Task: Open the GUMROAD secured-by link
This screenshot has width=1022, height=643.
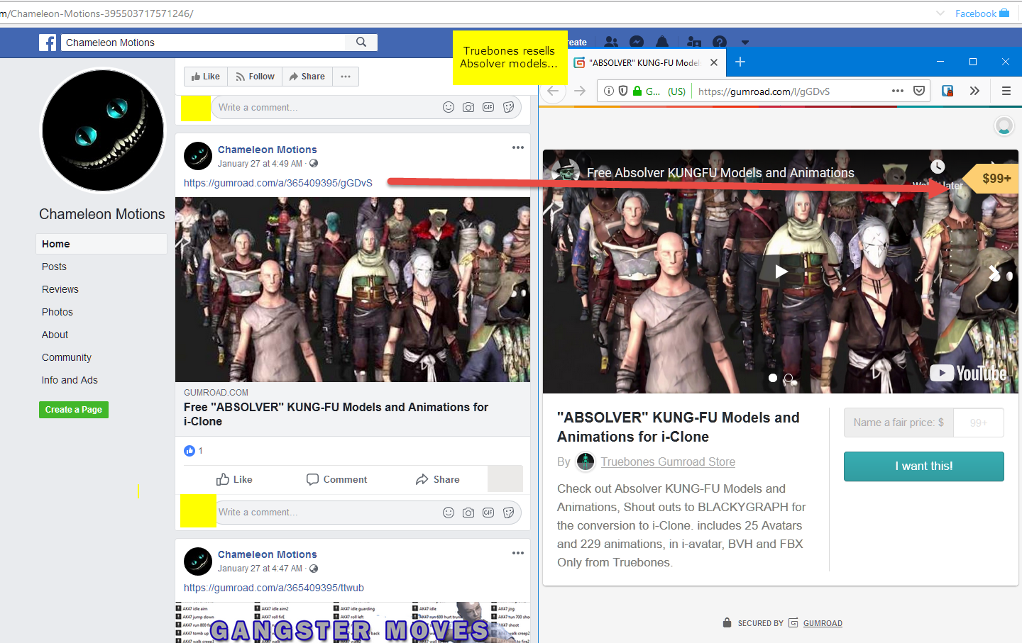Action: point(823,623)
